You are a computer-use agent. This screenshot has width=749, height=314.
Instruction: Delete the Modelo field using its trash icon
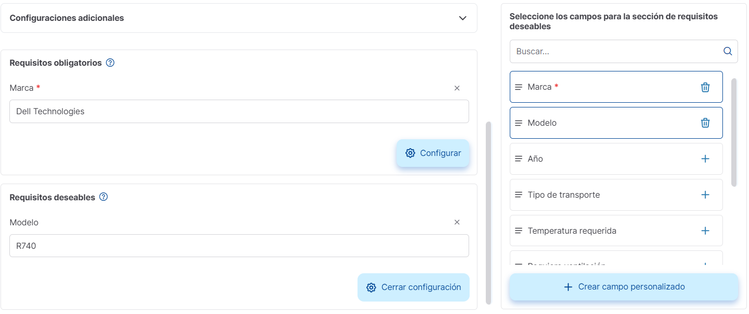click(x=705, y=123)
